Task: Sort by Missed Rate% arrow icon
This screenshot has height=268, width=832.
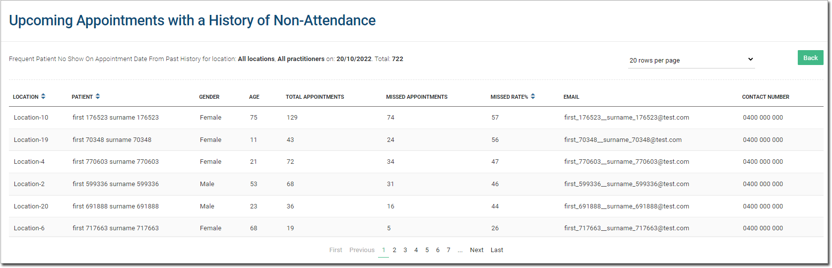Action: [x=533, y=96]
